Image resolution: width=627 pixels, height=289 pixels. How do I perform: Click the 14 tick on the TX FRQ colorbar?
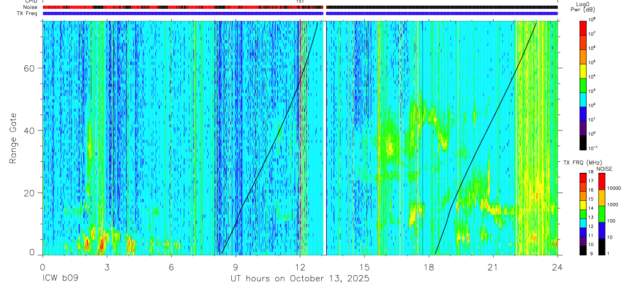click(591, 208)
